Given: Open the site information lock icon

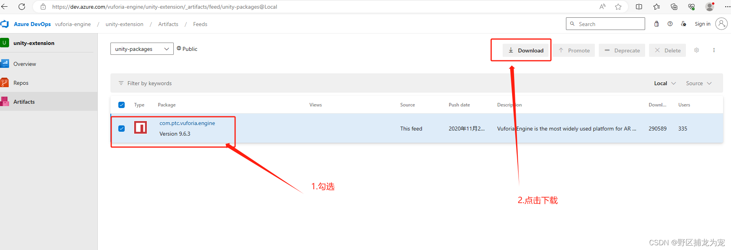Looking at the screenshot, I should tap(43, 7).
